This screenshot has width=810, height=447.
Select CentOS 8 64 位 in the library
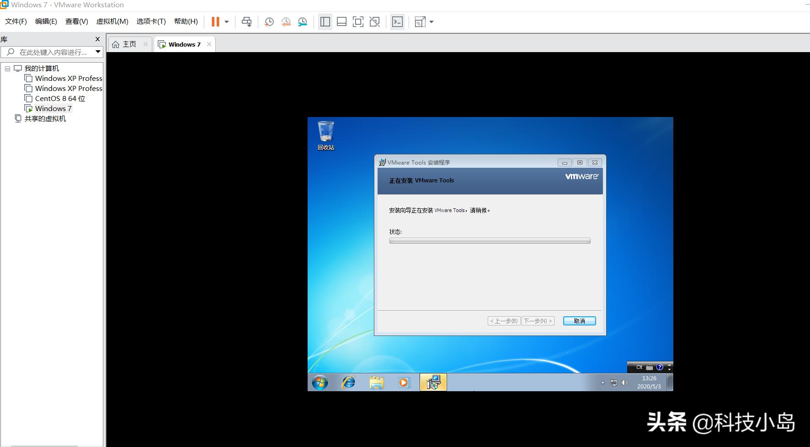[59, 98]
